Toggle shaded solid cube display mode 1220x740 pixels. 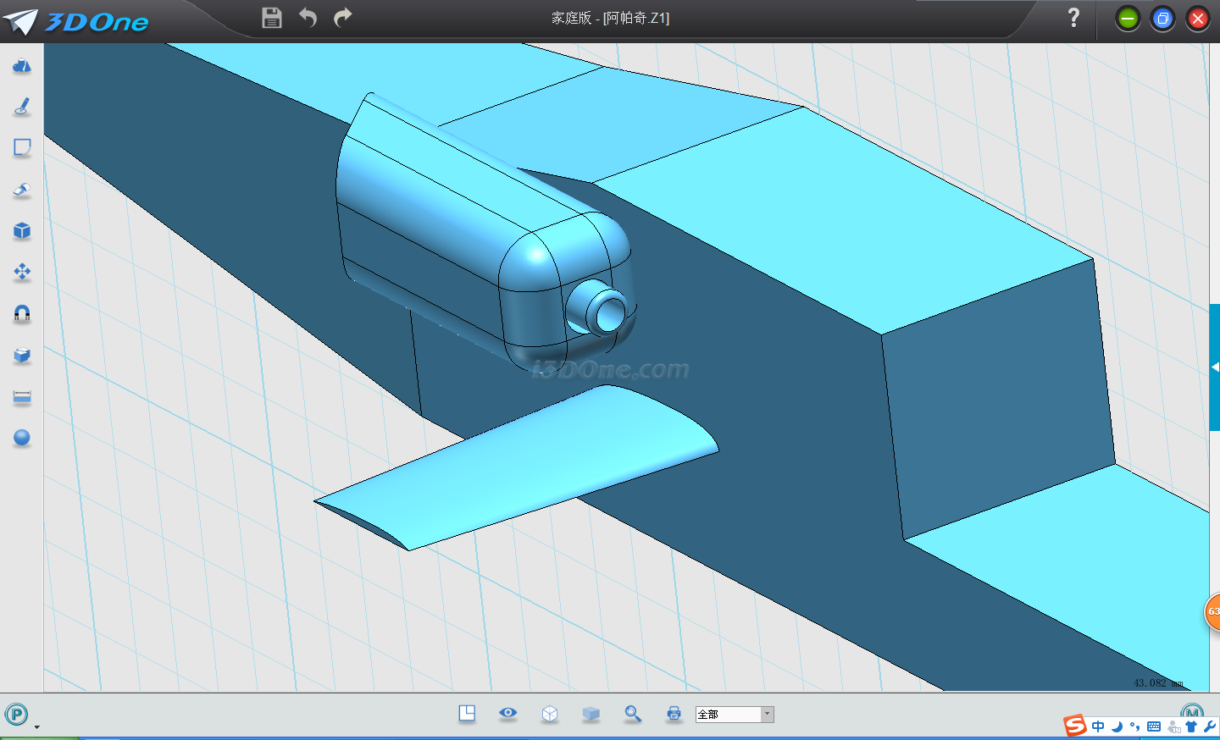pos(591,714)
